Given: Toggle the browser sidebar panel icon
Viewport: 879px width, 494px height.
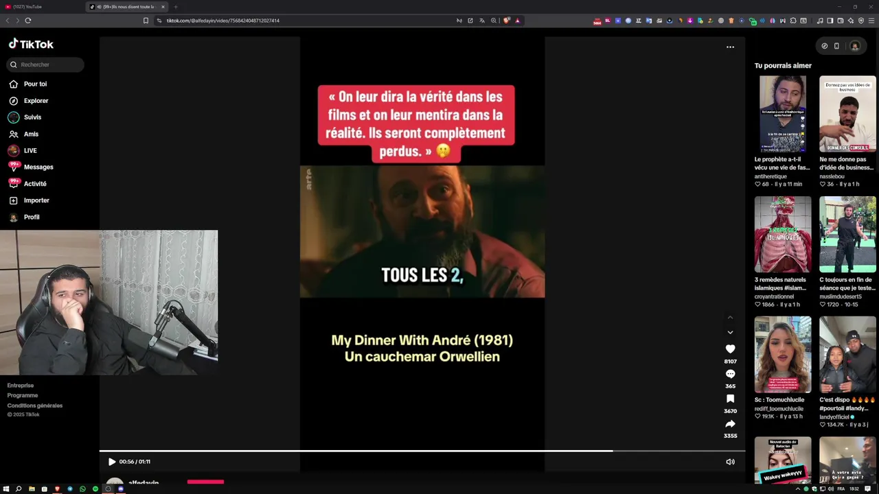Looking at the screenshot, I should (830, 21).
